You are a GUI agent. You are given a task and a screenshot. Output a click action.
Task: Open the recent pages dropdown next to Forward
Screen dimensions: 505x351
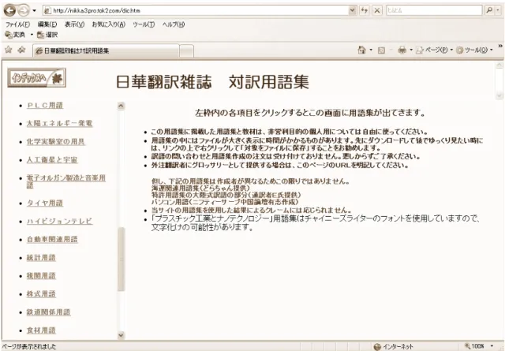(x=34, y=10)
